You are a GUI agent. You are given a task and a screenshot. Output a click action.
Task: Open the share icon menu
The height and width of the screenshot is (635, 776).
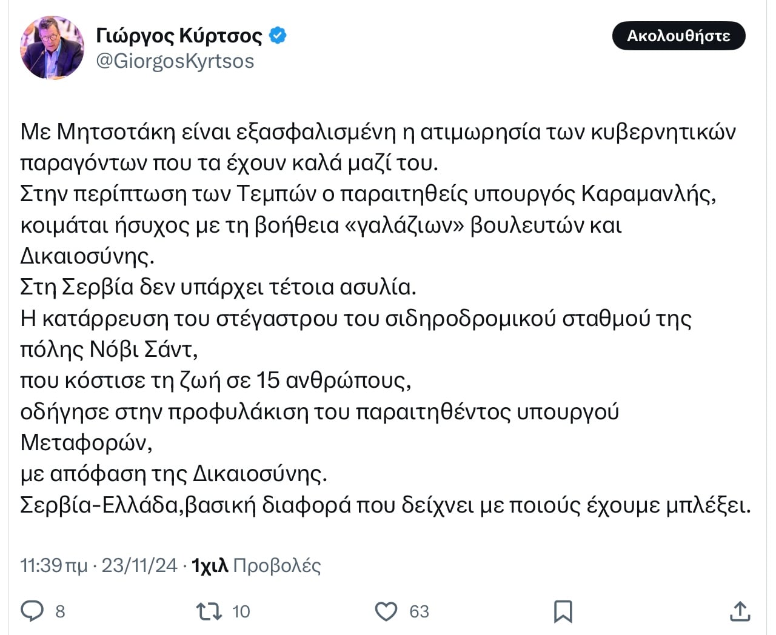(740, 611)
